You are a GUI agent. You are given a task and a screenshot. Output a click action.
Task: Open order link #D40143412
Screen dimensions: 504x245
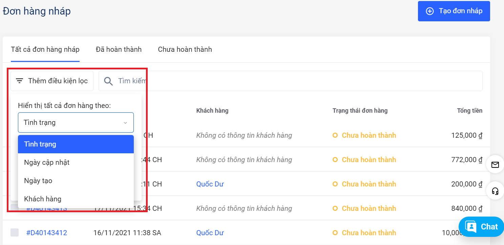tap(47, 233)
